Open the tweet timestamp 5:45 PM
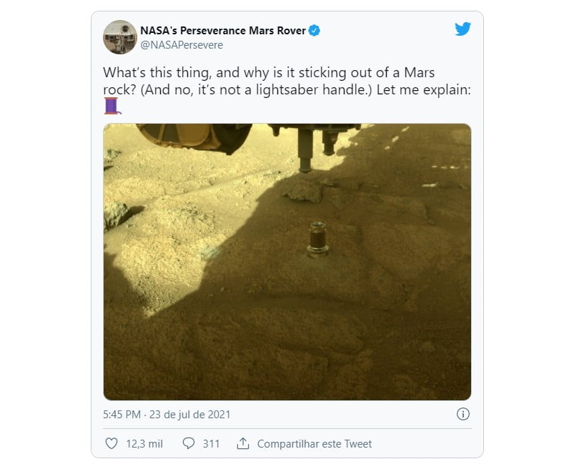This screenshot has width=574, height=469. pyautogui.click(x=122, y=415)
